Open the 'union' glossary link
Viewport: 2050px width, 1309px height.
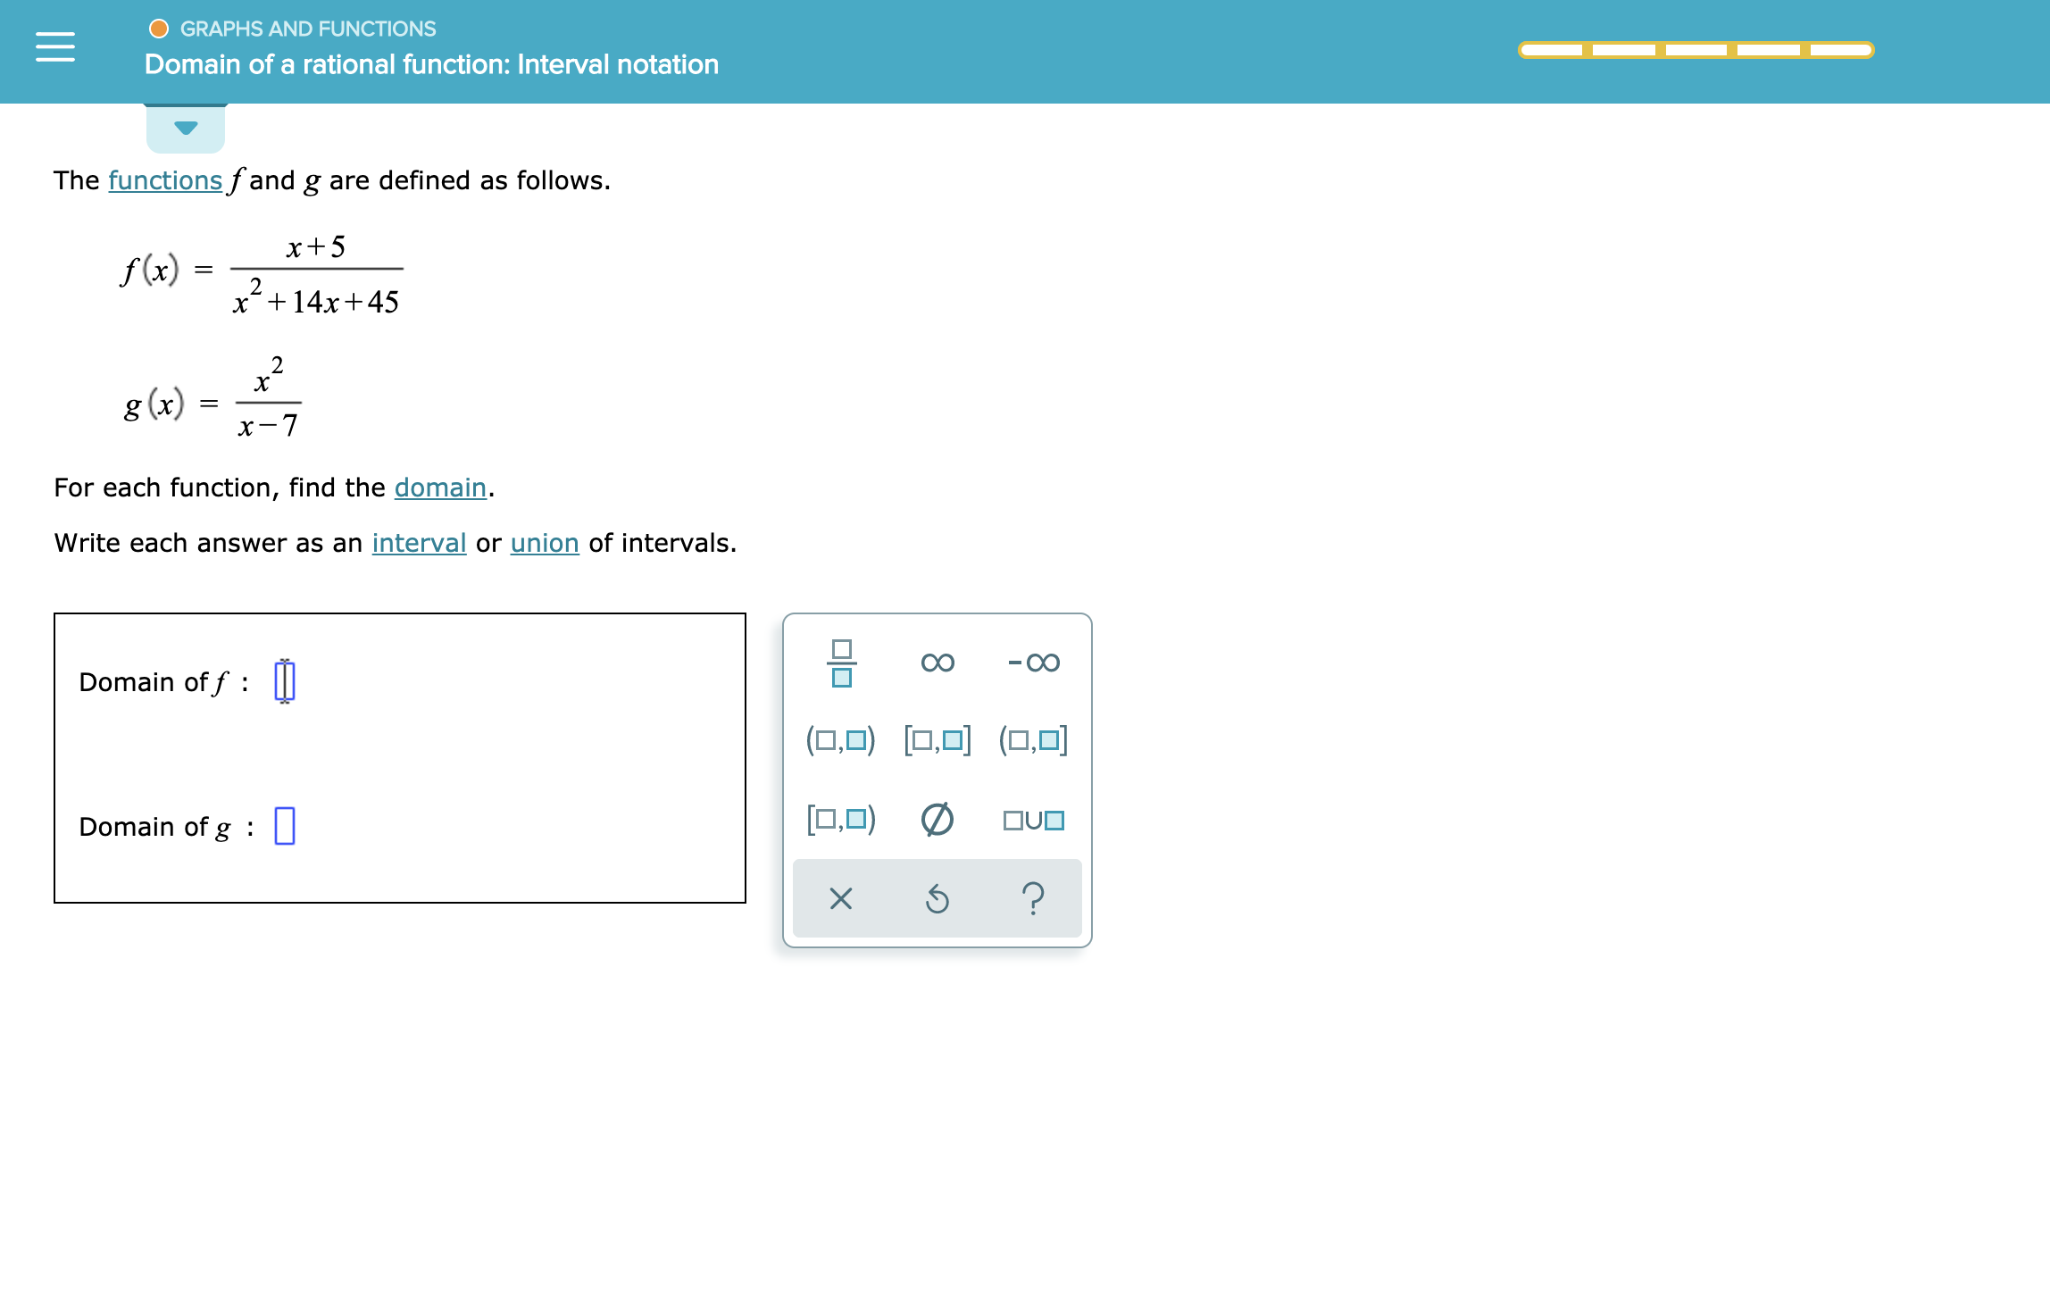(x=545, y=543)
